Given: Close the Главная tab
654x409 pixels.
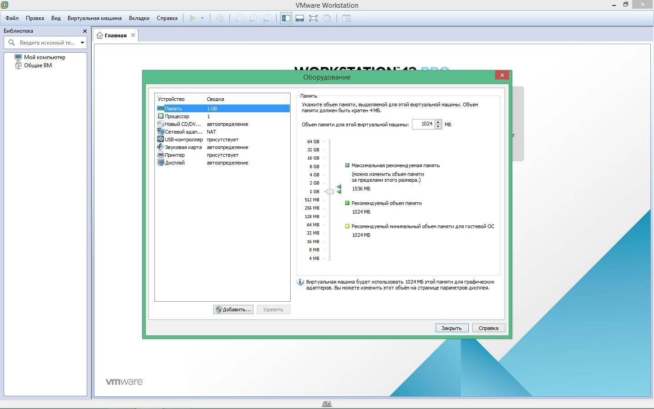Looking at the screenshot, I should pos(133,35).
